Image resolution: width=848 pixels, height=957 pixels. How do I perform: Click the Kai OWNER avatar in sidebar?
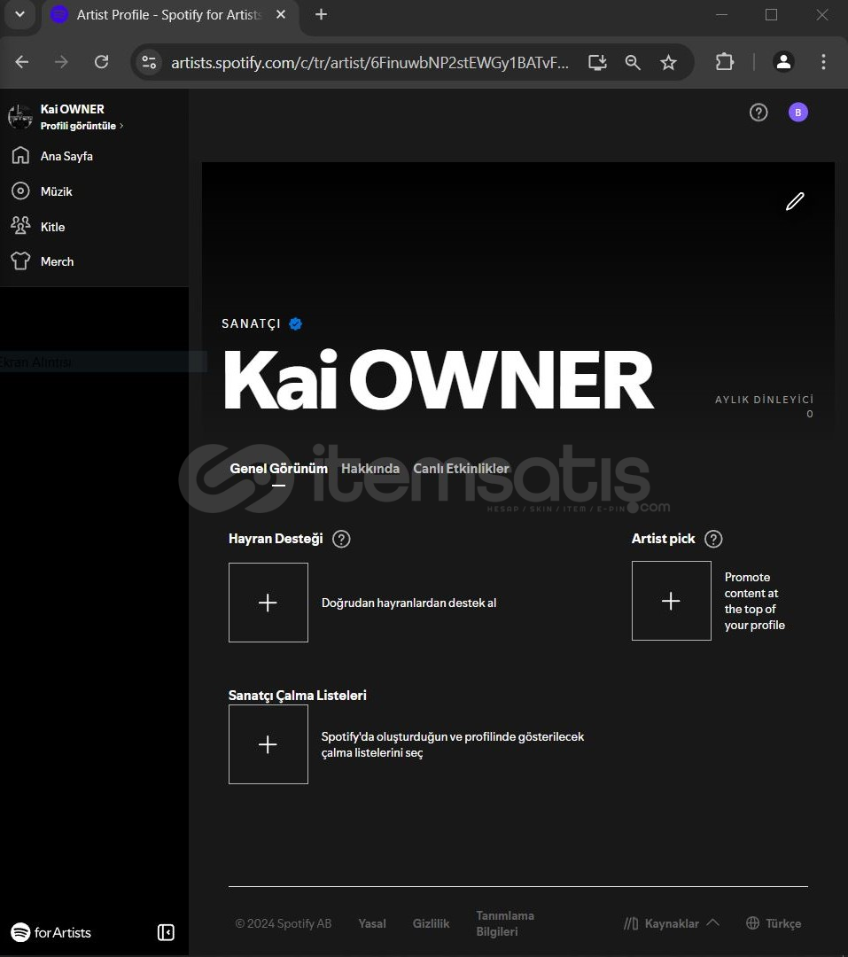tap(20, 117)
